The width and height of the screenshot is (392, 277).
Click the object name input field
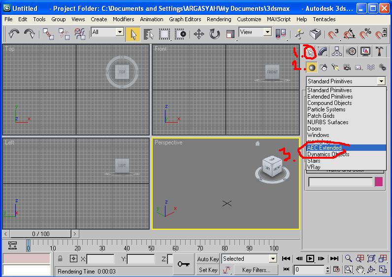[340, 182]
